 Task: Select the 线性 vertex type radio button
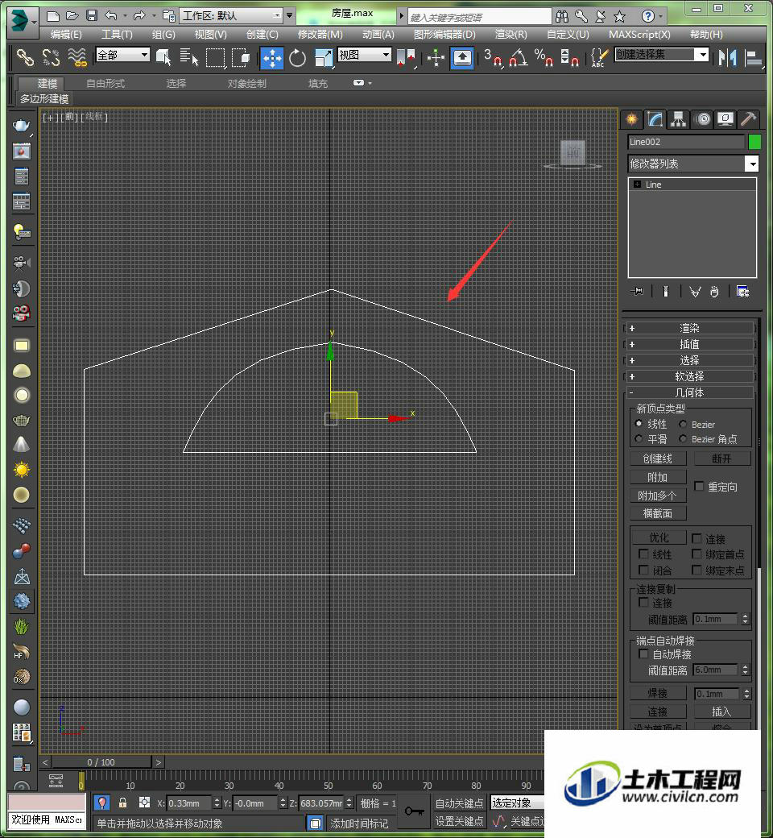click(x=639, y=423)
